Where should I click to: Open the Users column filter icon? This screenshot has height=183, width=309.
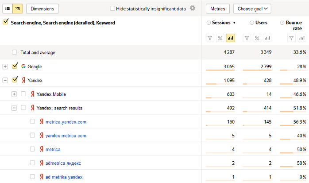point(247,38)
